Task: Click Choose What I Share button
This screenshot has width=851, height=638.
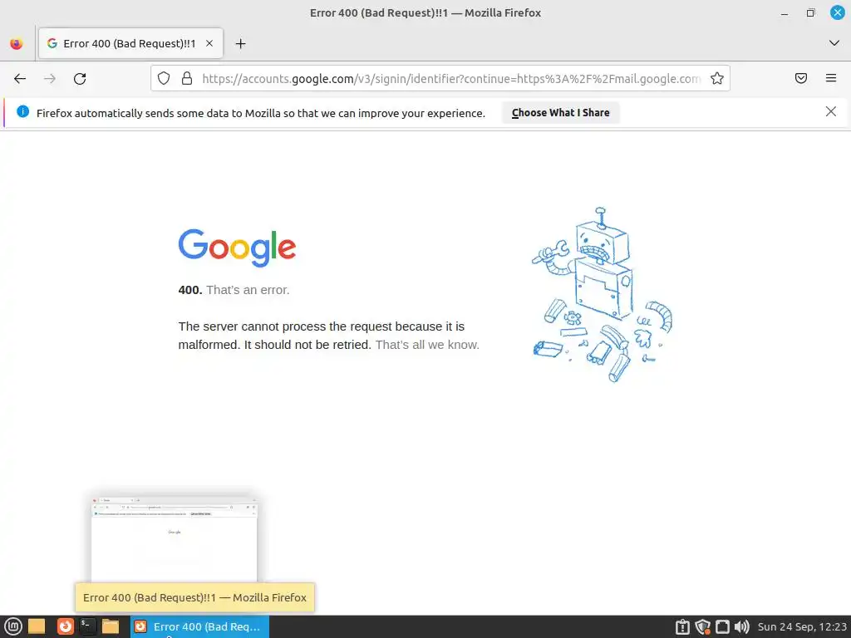Action: (x=561, y=113)
